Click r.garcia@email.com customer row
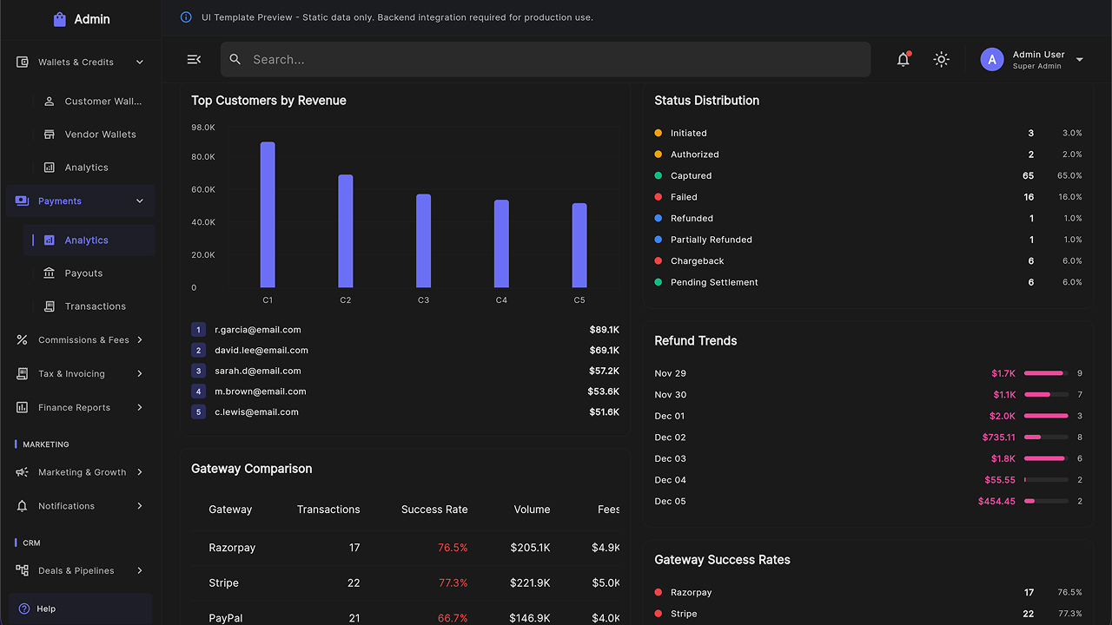The height and width of the screenshot is (625, 1112). click(x=406, y=330)
